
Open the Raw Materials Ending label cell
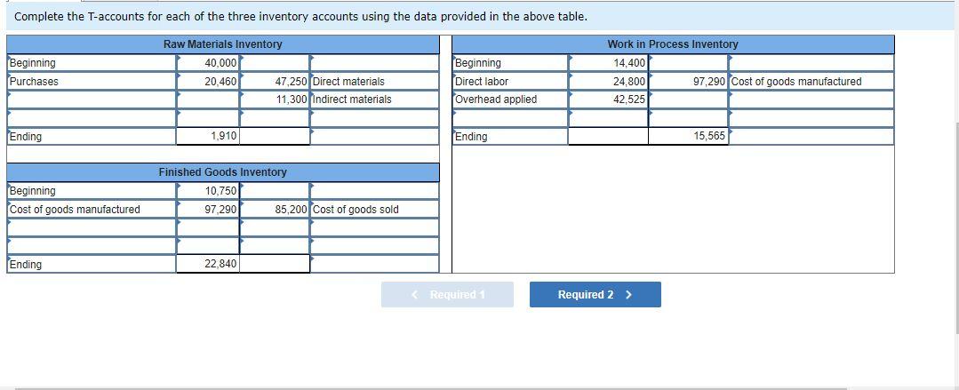tap(92, 136)
